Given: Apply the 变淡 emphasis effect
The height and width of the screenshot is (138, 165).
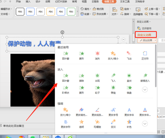Looking at the screenshot, I should click(113, 124).
